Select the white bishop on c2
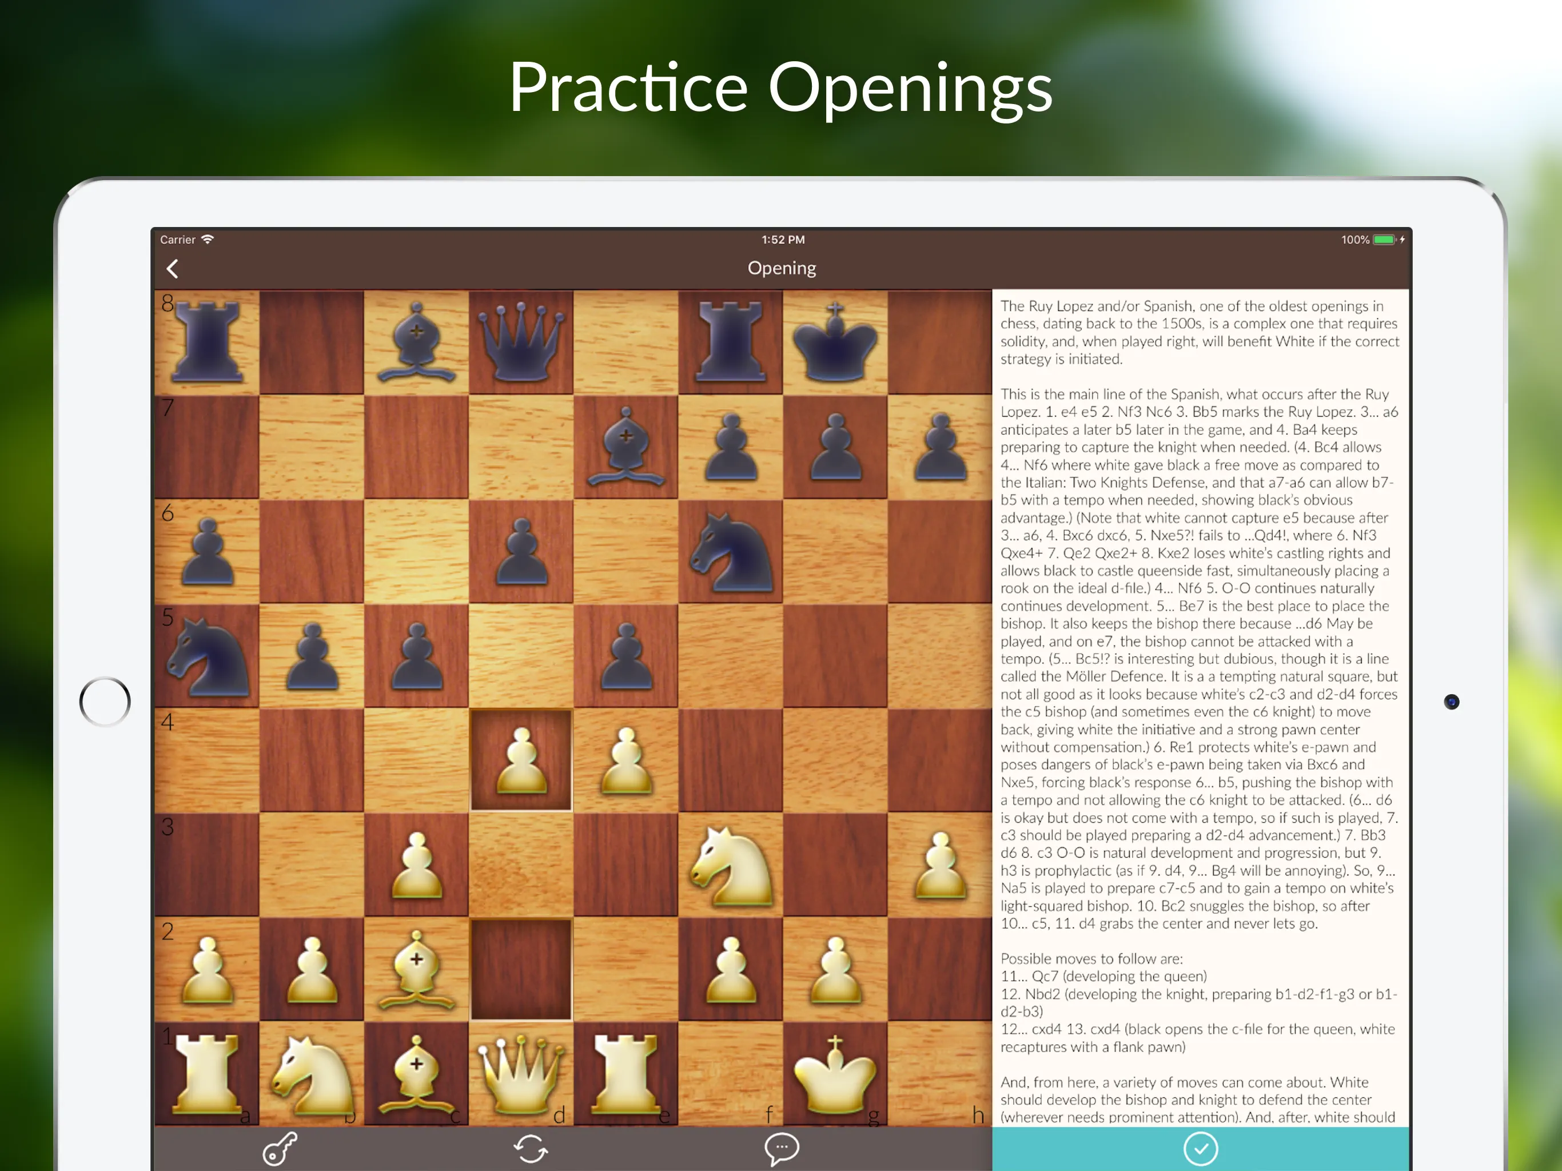1562x1171 pixels. [417, 969]
